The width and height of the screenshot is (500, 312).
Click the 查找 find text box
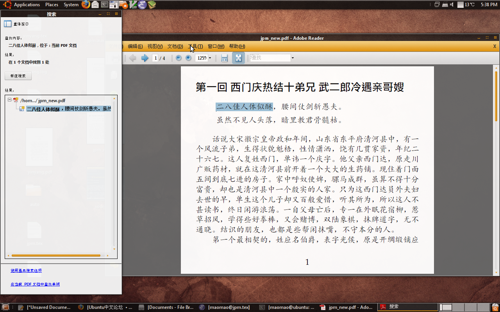(270, 58)
